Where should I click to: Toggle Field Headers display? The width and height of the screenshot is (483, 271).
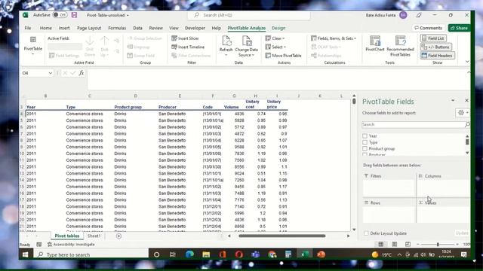tap(438, 56)
